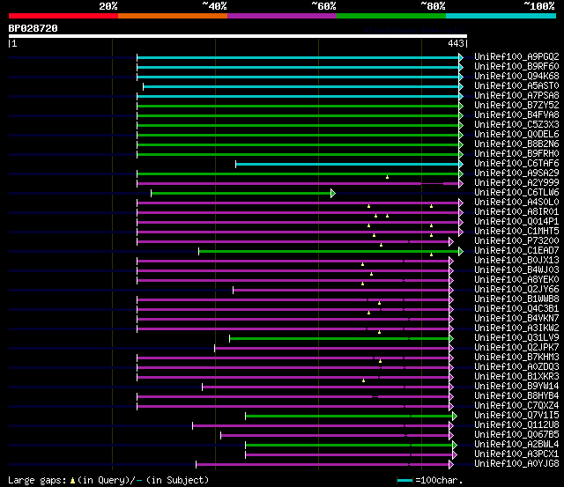Click the green arrowhead ending the UniRef100_C6TLW6 alignment
The image size is (564, 487).
333,194
